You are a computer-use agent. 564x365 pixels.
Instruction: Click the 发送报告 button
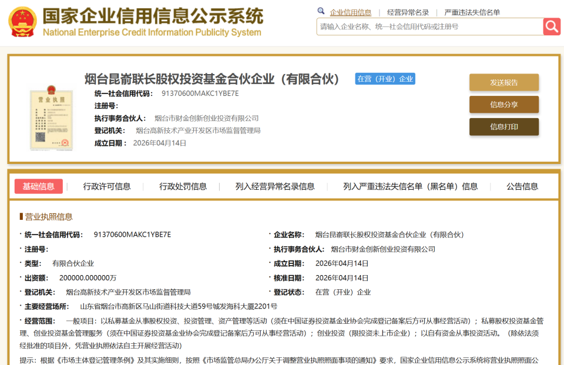tap(504, 82)
